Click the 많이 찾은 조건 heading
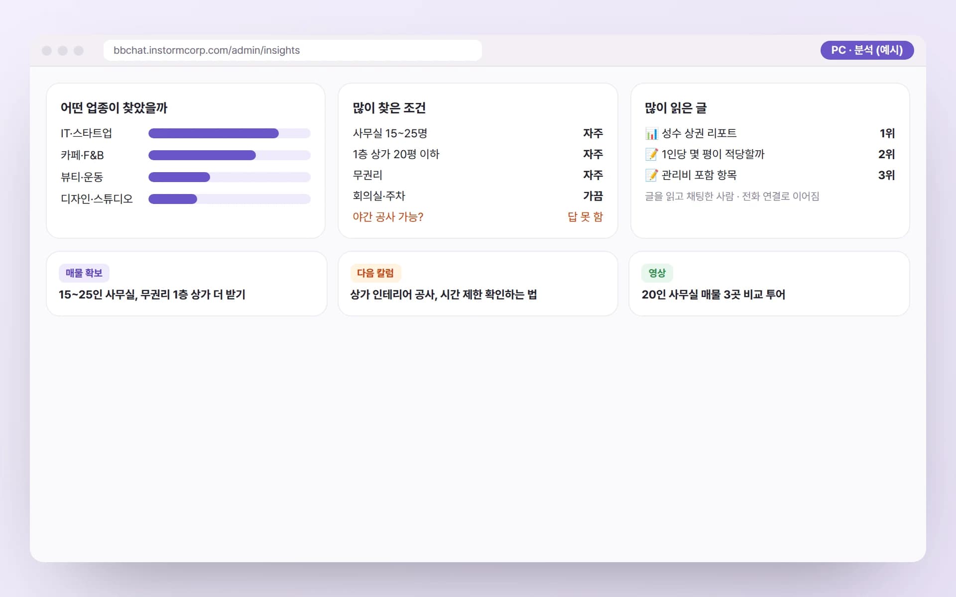Image resolution: width=956 pixels, height=597 pixels. pos(389,108)
